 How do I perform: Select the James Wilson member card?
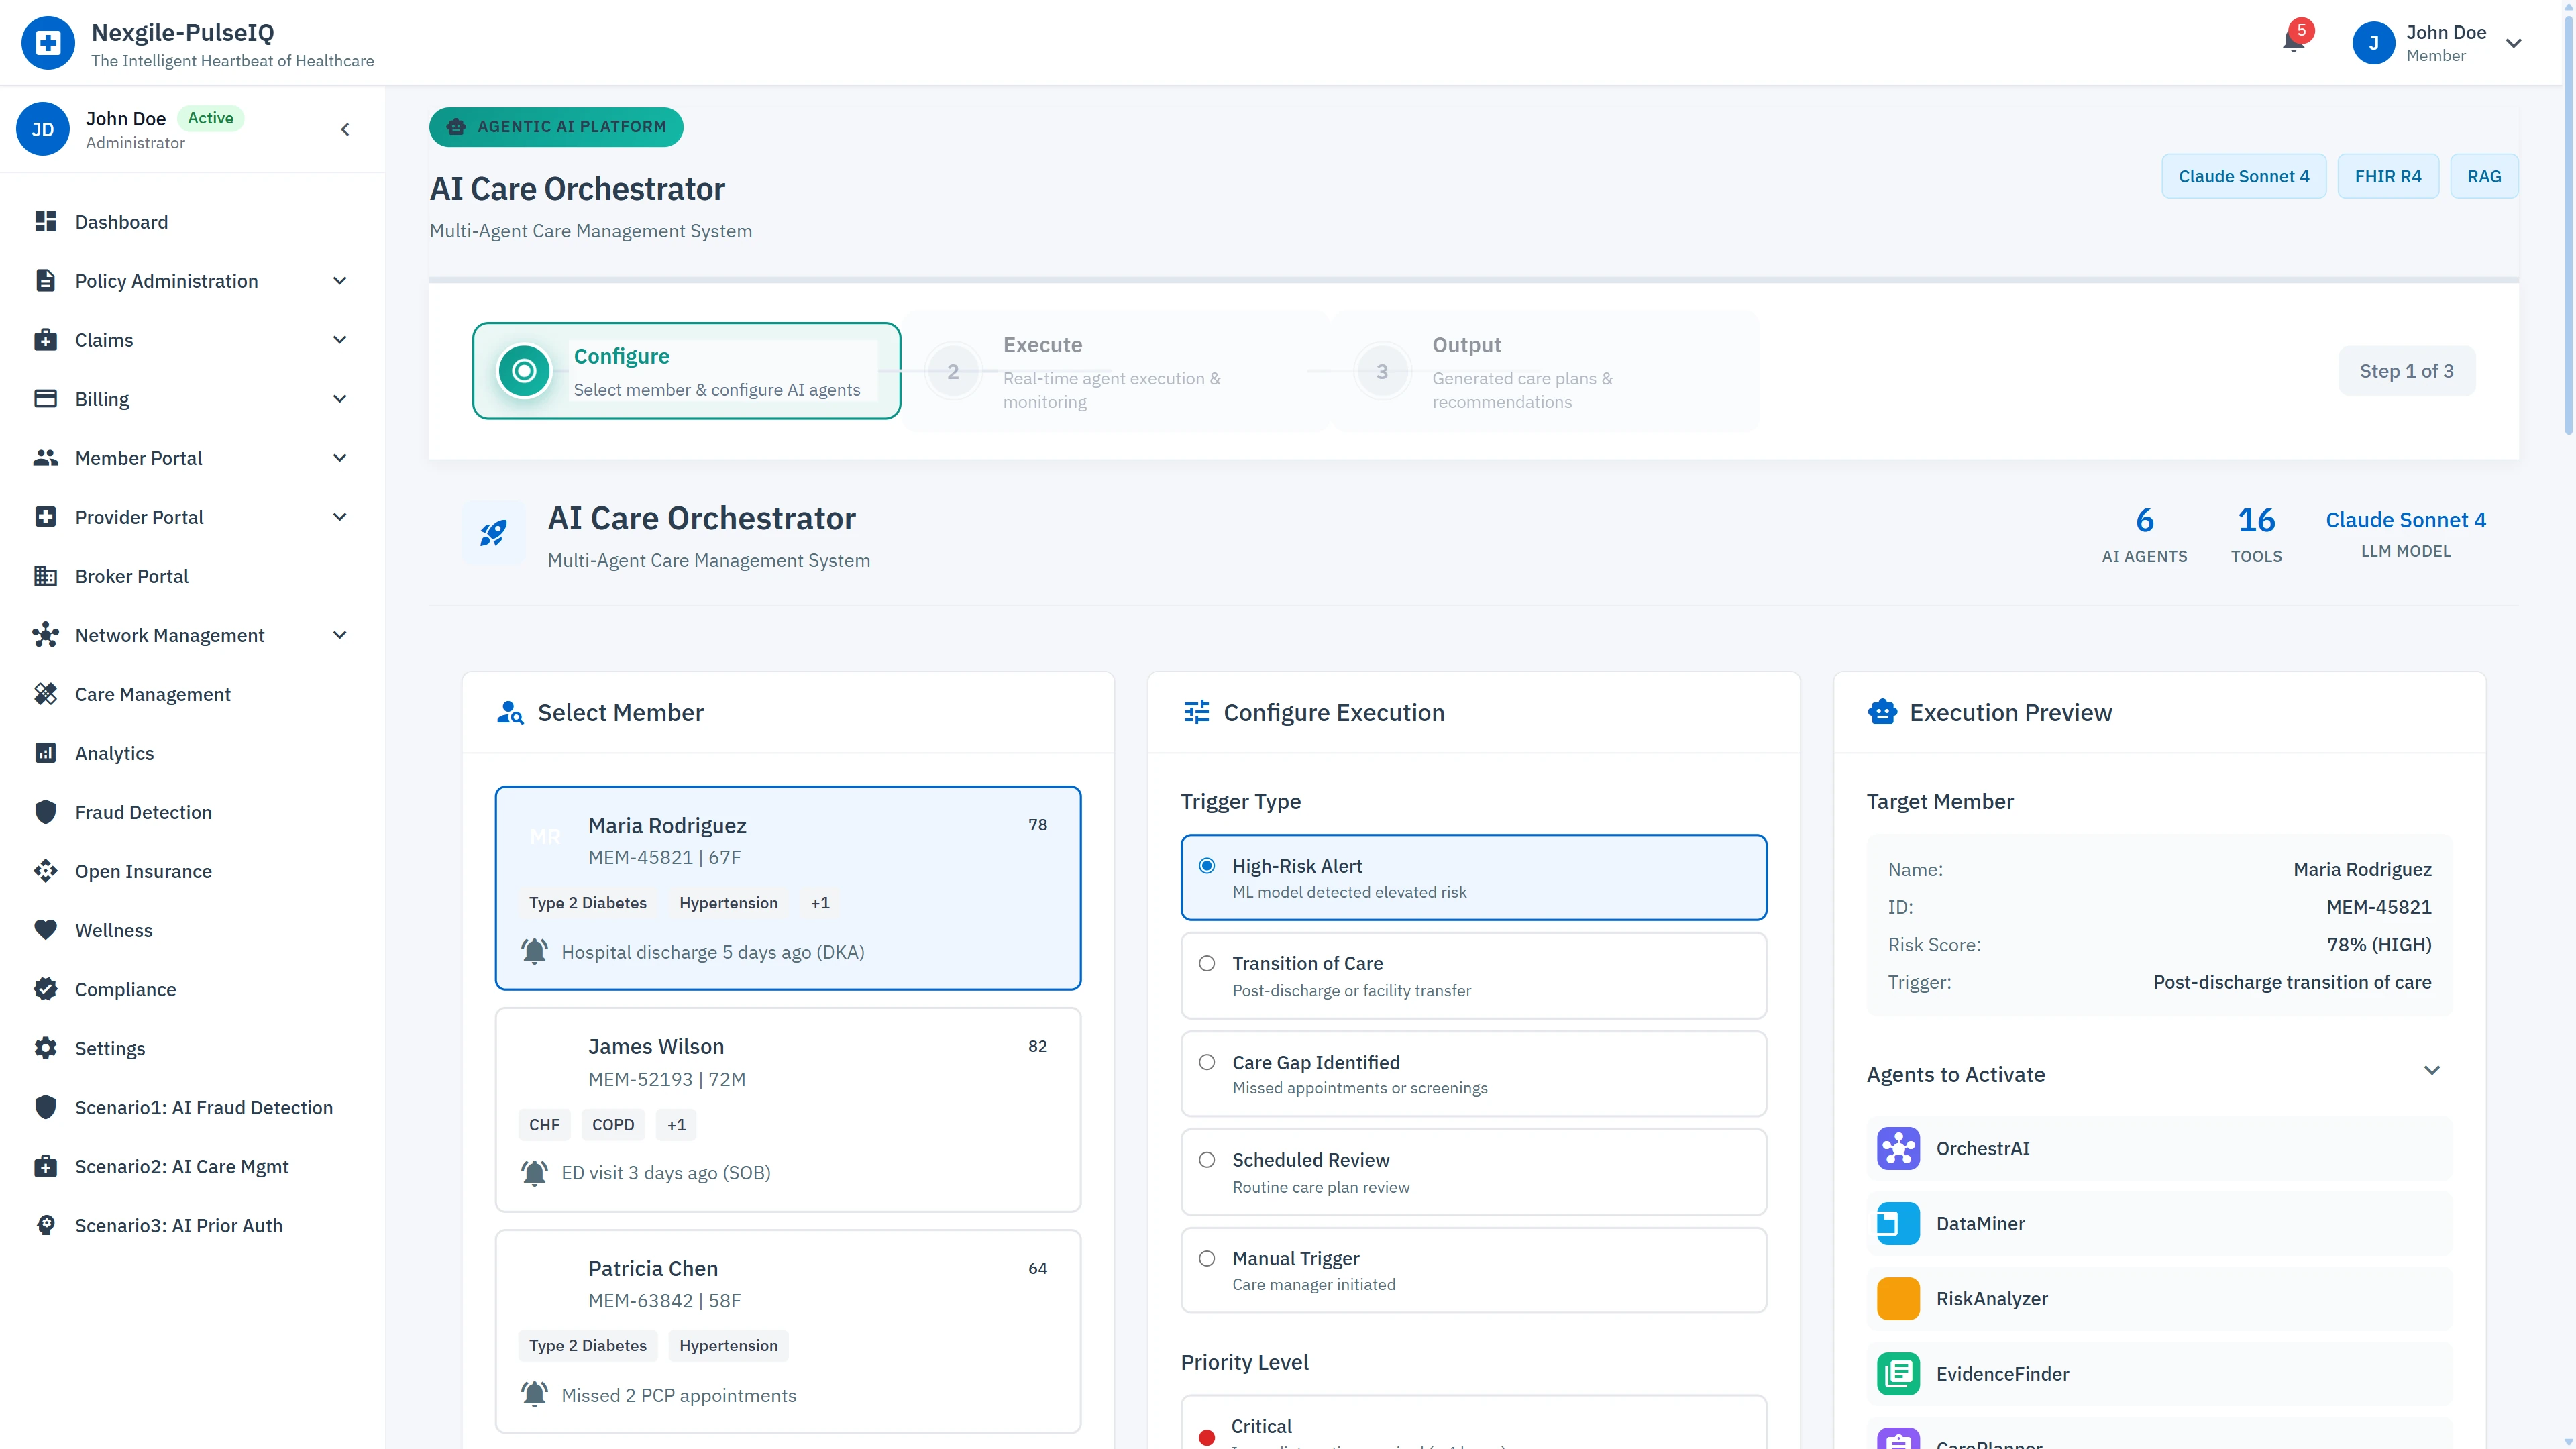click(x=787, y=1109)
